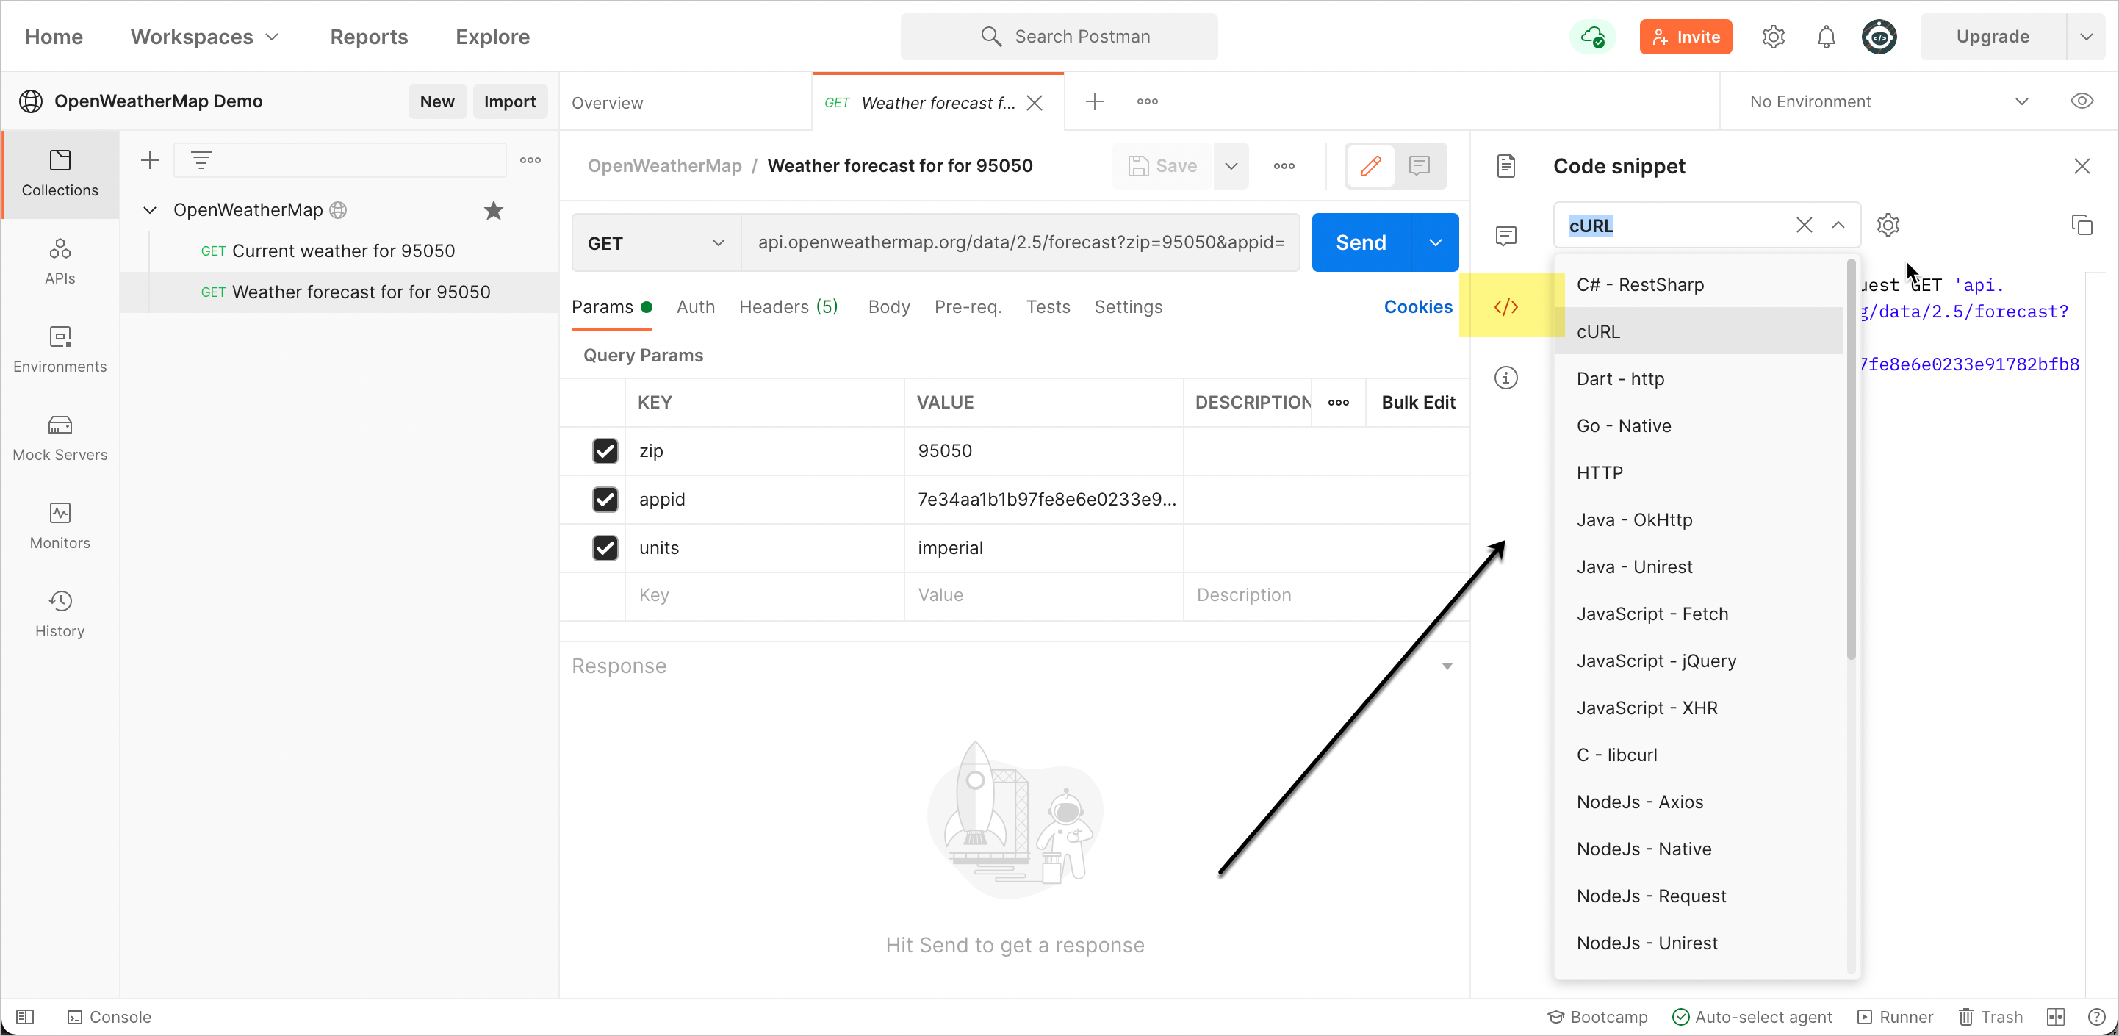Toggle environment quick look eye icon
Viewport: 2119px width, 1036px height.
[2081, 101]
